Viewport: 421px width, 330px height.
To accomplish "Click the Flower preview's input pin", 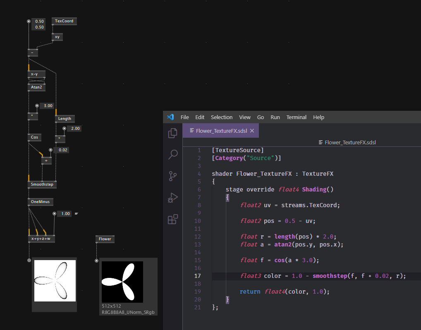I will click(97, 261).
